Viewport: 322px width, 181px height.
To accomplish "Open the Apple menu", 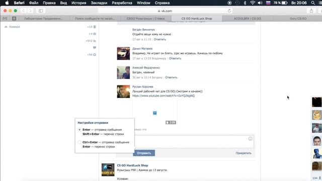I will (x=7, y=3).
